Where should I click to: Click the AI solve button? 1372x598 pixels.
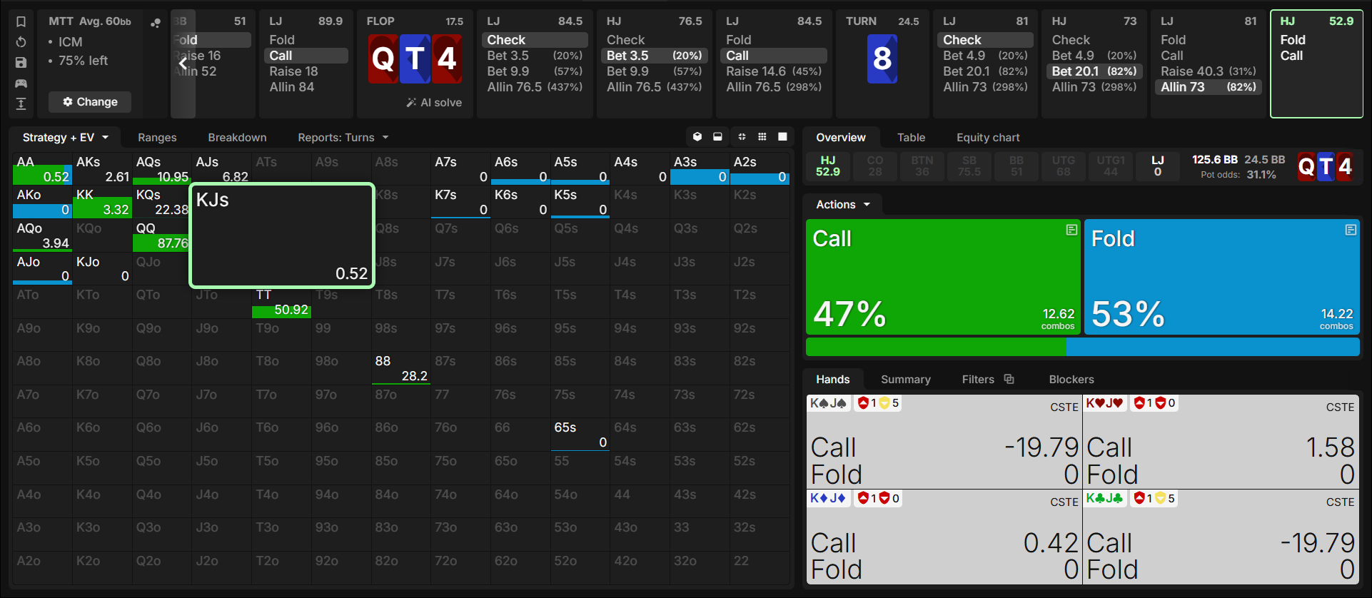tap(434, 103)
